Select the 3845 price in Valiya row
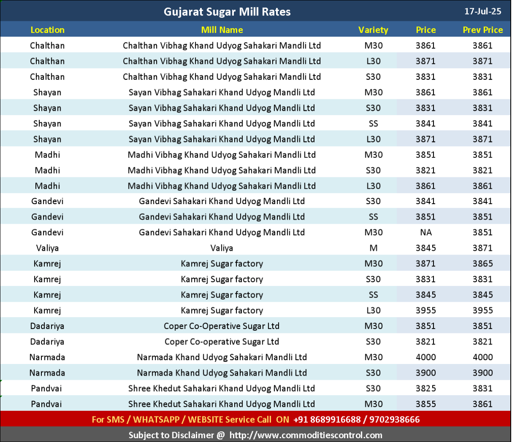Screen dimensions: 512x442 [x=426, y=248]
